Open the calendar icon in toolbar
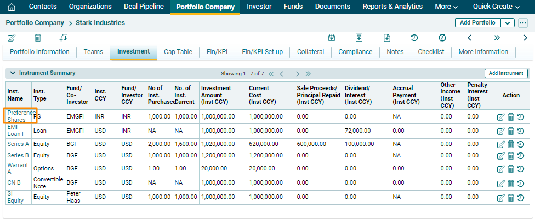The width and height of the screenshot is (535, 224). (x=331, y=38)
